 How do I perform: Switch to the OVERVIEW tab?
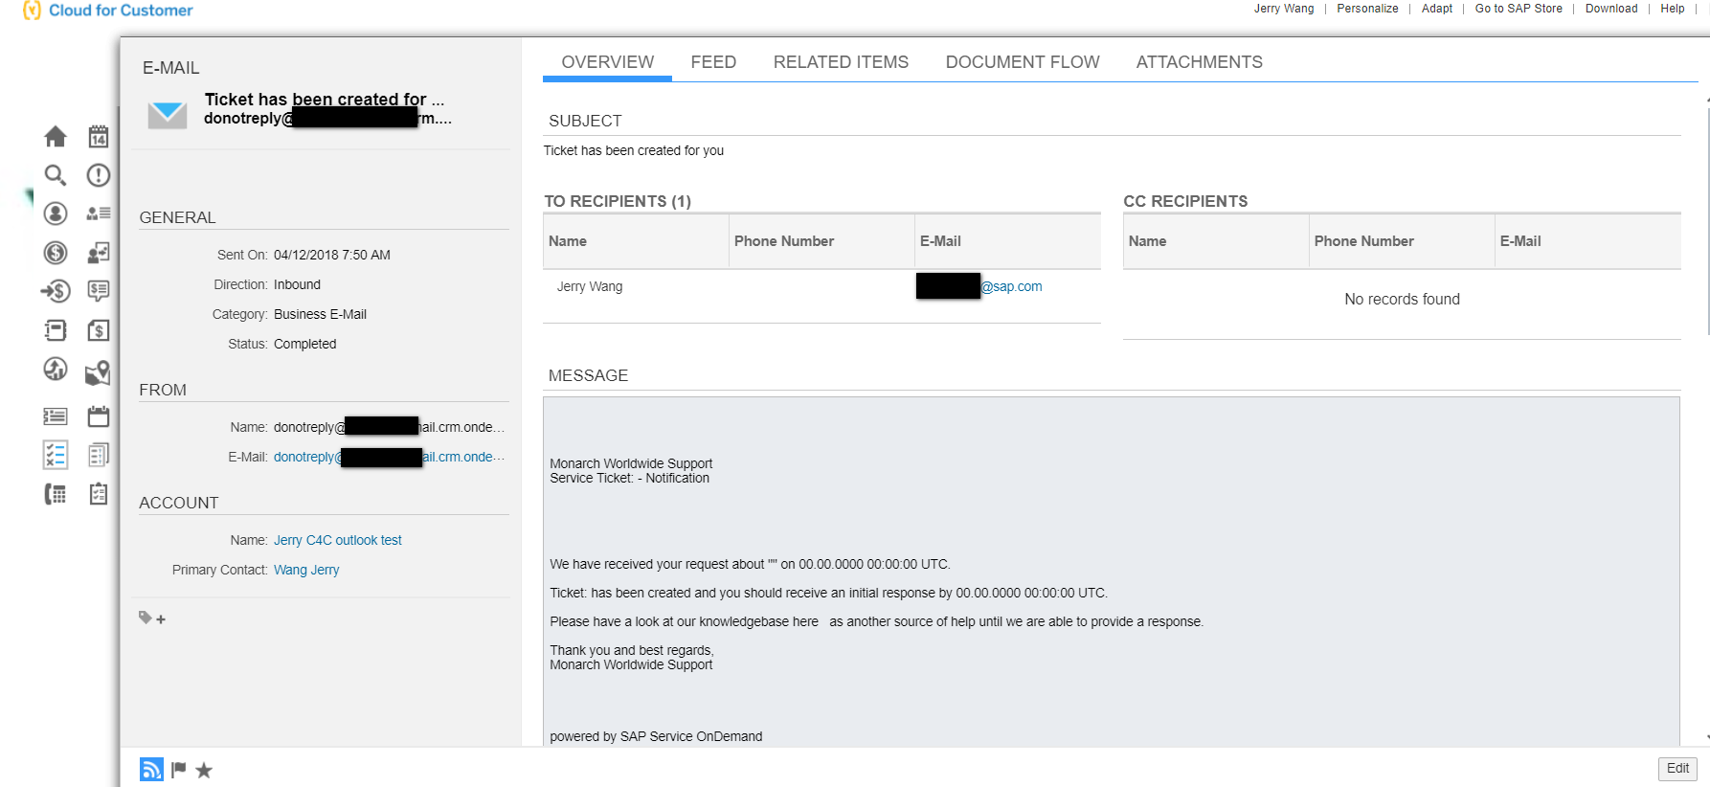click(608, 62)
